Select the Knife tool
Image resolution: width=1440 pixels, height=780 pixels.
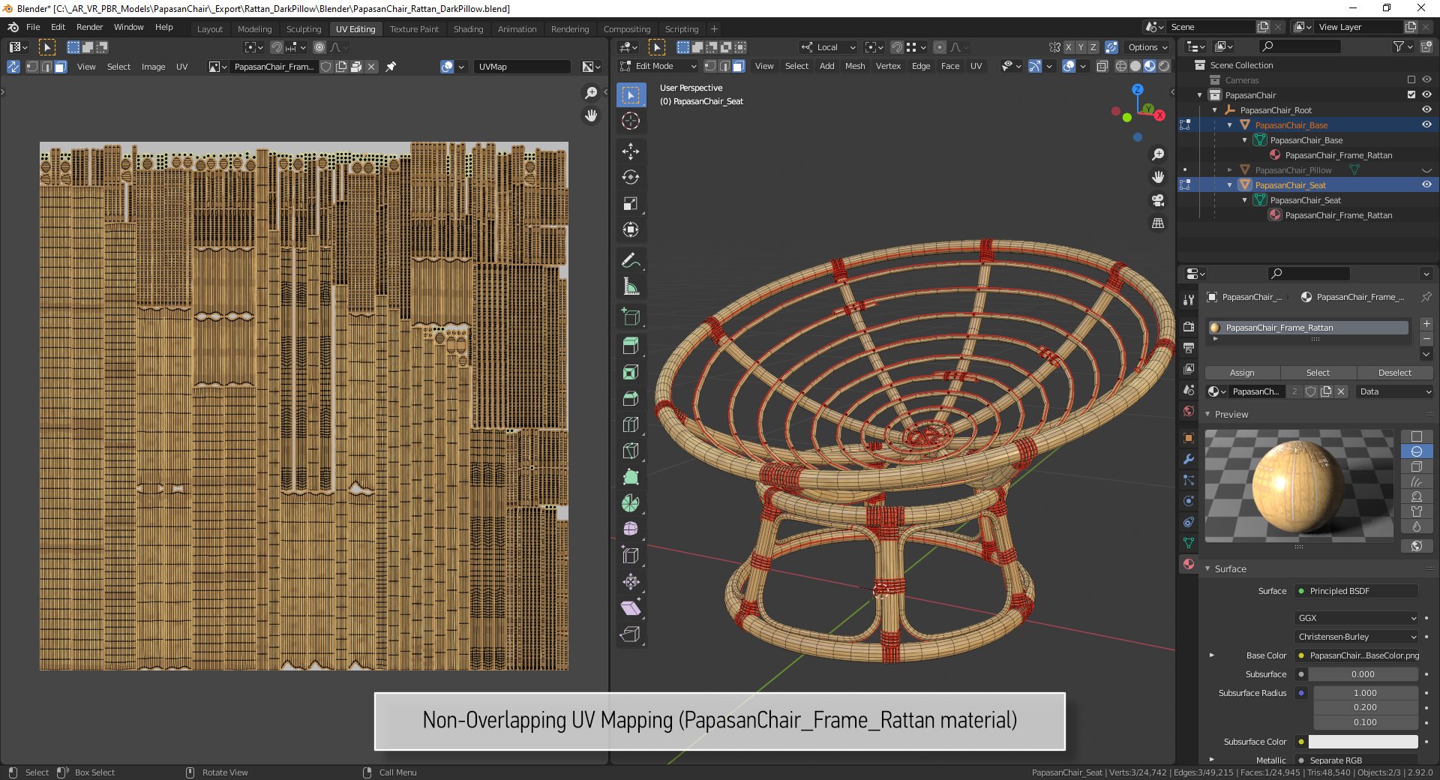631,451
